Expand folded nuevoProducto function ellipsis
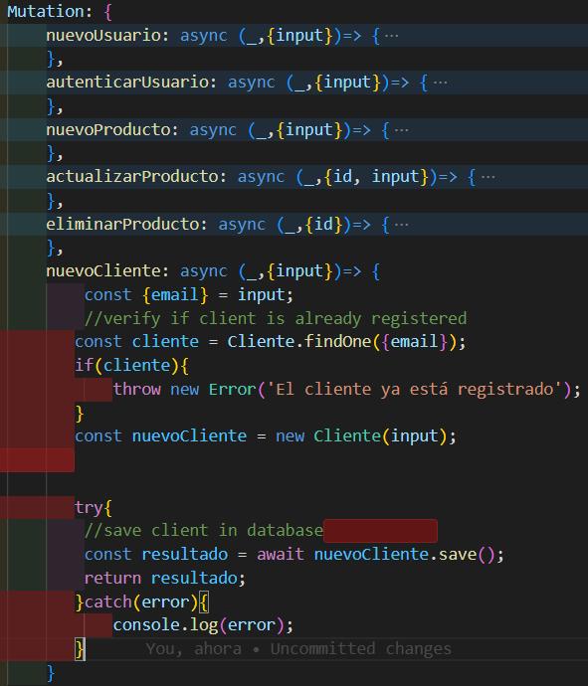 [402, 130]
